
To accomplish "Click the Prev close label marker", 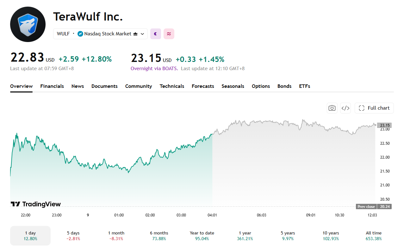I will [366, 207].
